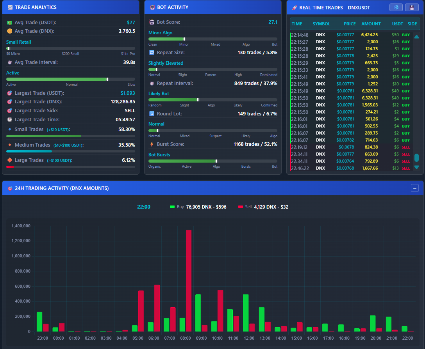The height and width of the screenshot is (349, 425).
Task: Click the alarm clock icon beside Avg Trade Interval
Action: [9, 62]
